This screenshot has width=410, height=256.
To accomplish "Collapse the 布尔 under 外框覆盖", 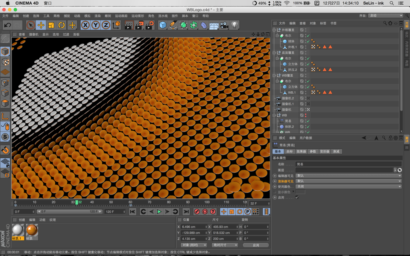I will pos(278,35).
